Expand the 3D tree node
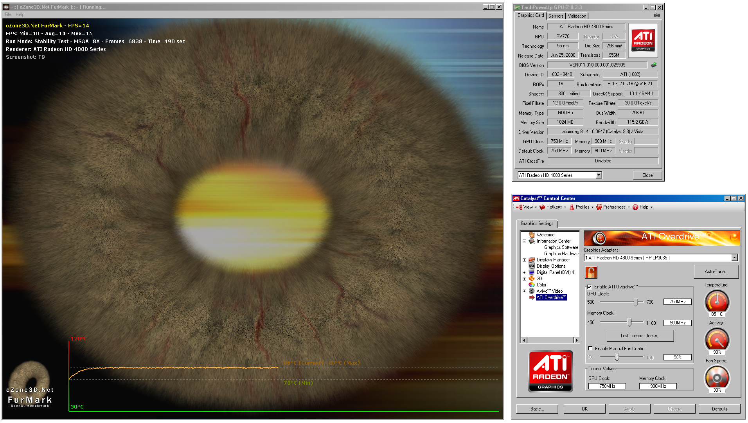 click(x=524, y=279)
